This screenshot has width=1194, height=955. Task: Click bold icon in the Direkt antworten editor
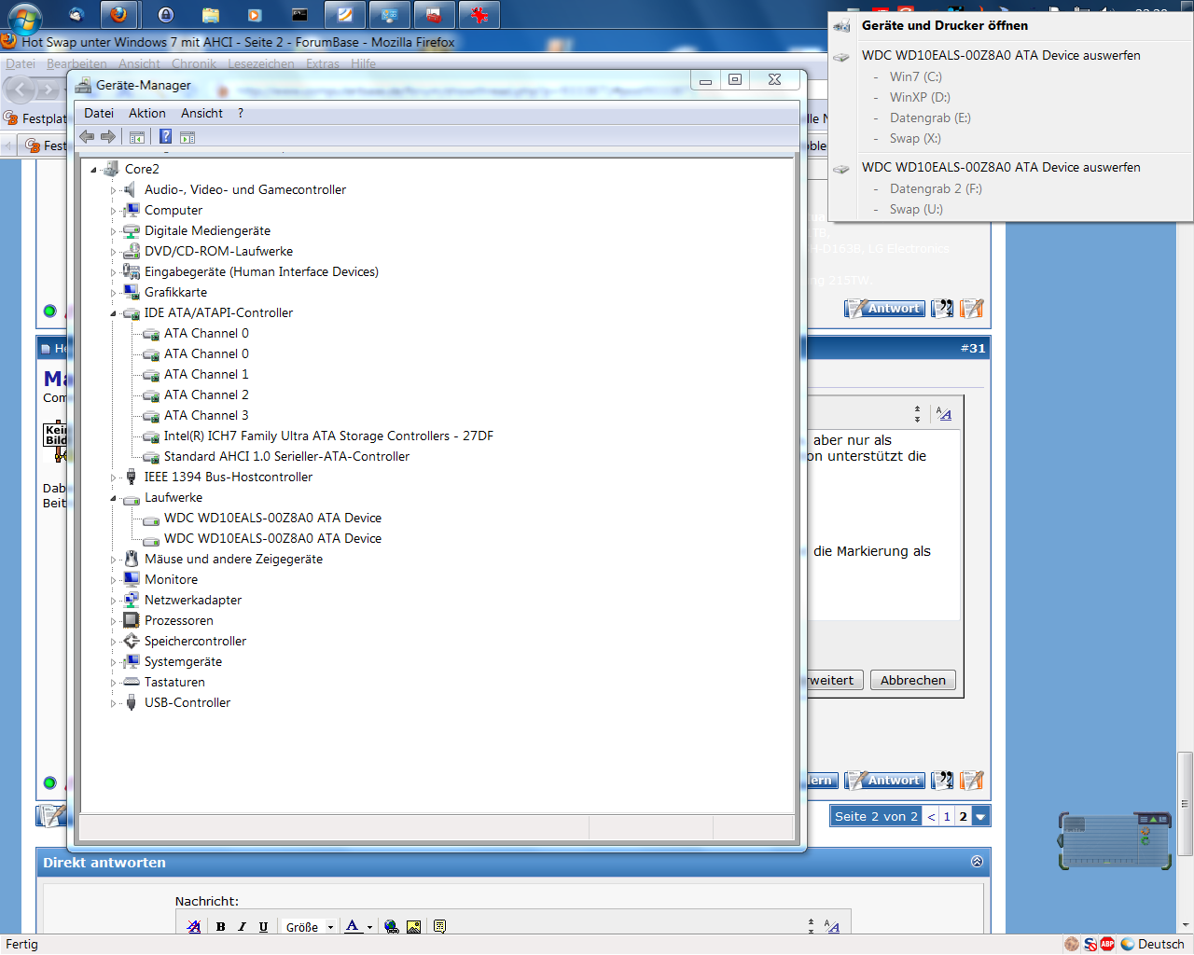220,926
